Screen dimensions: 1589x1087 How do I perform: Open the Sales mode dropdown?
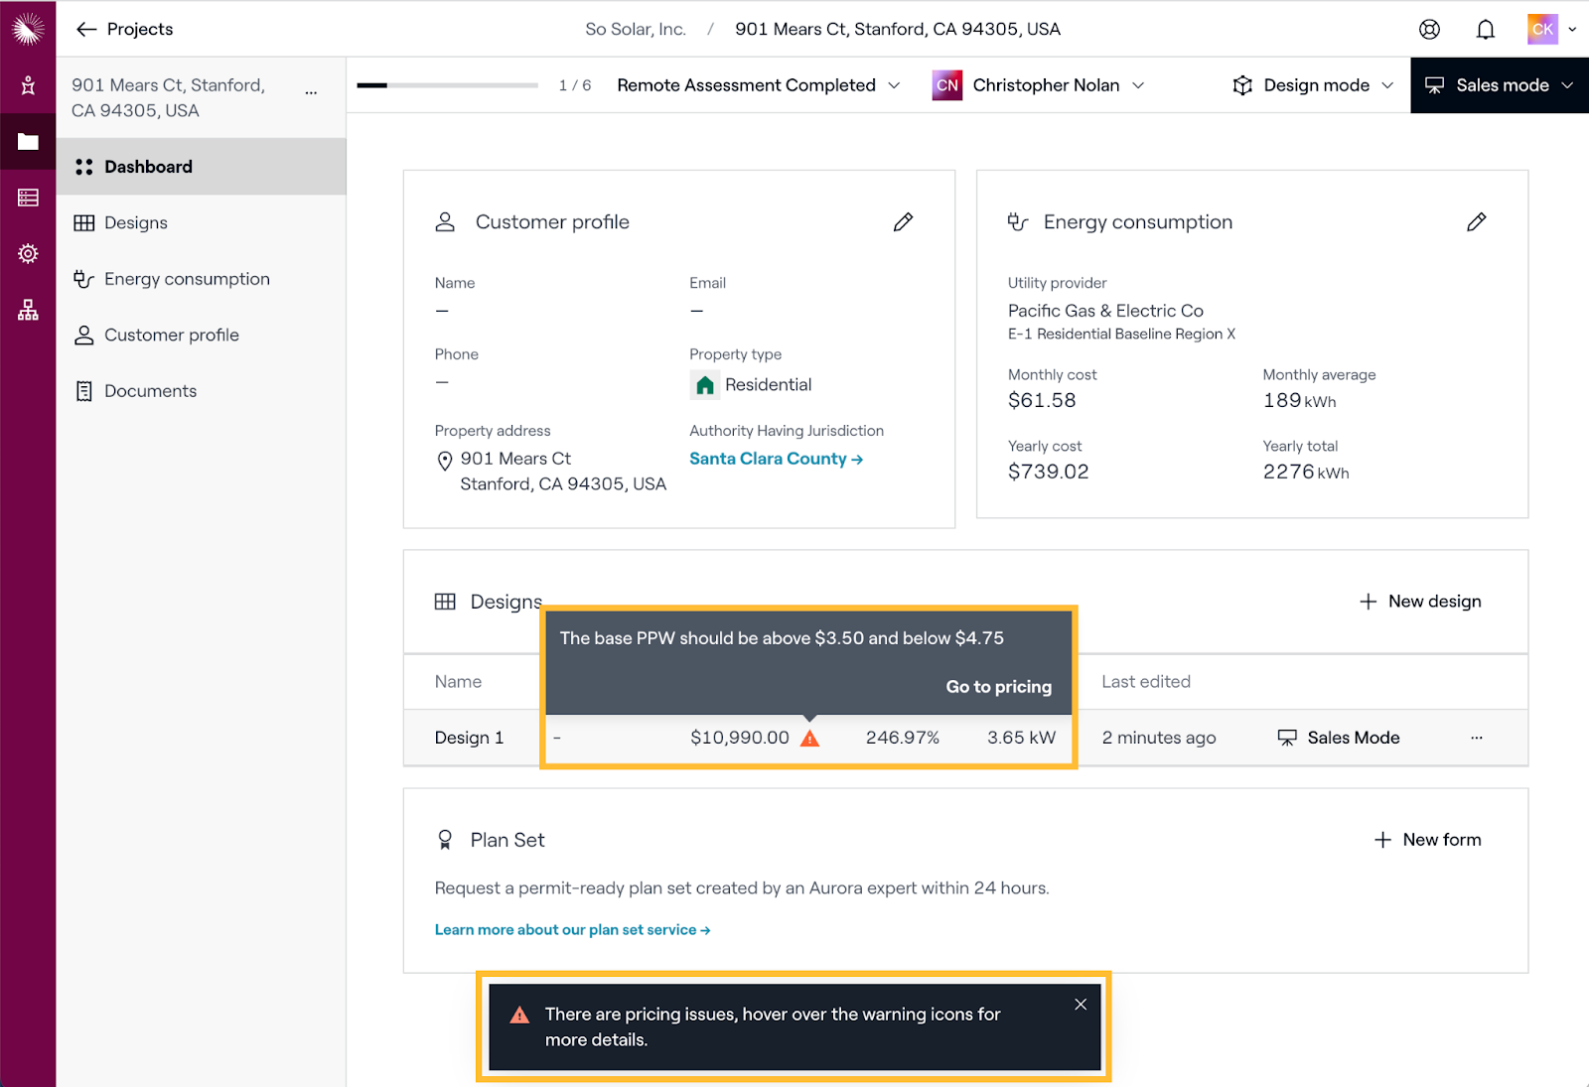coord(1500,85)
